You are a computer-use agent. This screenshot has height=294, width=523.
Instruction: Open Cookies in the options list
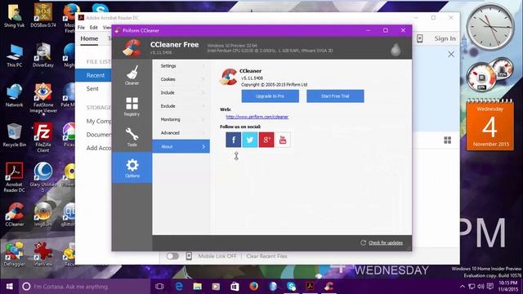181,79
